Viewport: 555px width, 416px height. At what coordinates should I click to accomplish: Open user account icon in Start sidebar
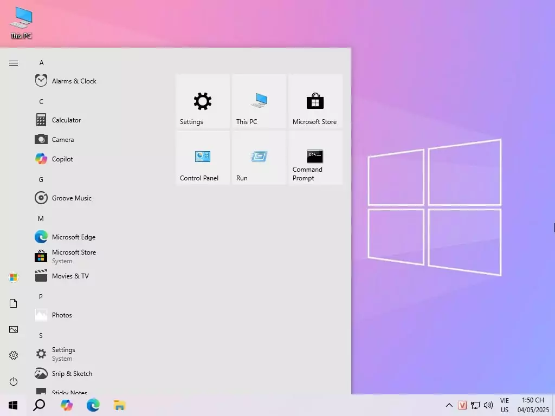pos(14,277)
